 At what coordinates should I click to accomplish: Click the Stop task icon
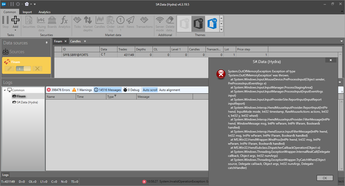pos(6,20)
